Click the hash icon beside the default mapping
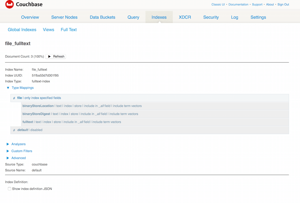 [x=14, y=130]
